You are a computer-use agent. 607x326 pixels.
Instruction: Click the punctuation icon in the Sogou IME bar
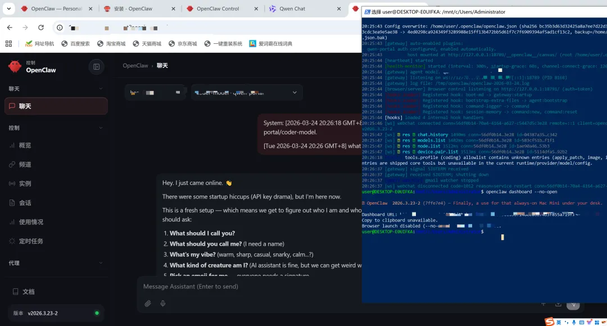point(567,322)
